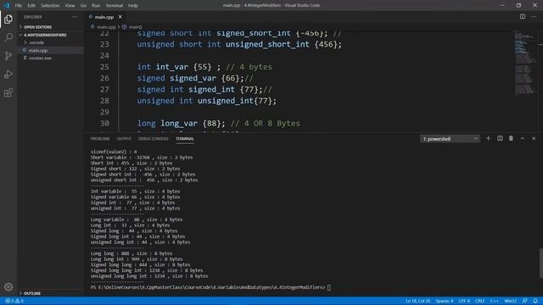
Task: Expand the Outline section
Action: [x=32, y=293]
